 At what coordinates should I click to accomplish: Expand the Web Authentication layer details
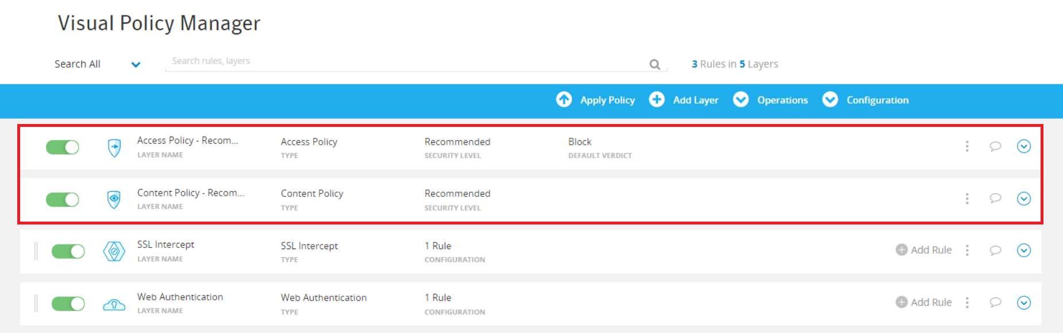[x=1023, y=303]
